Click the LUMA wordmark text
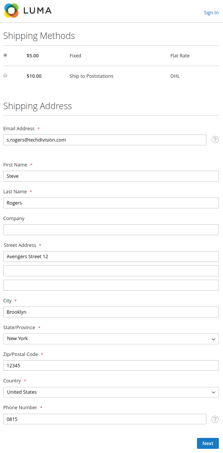The height and width of the screenshot is (453, 223). click(37, 11)
